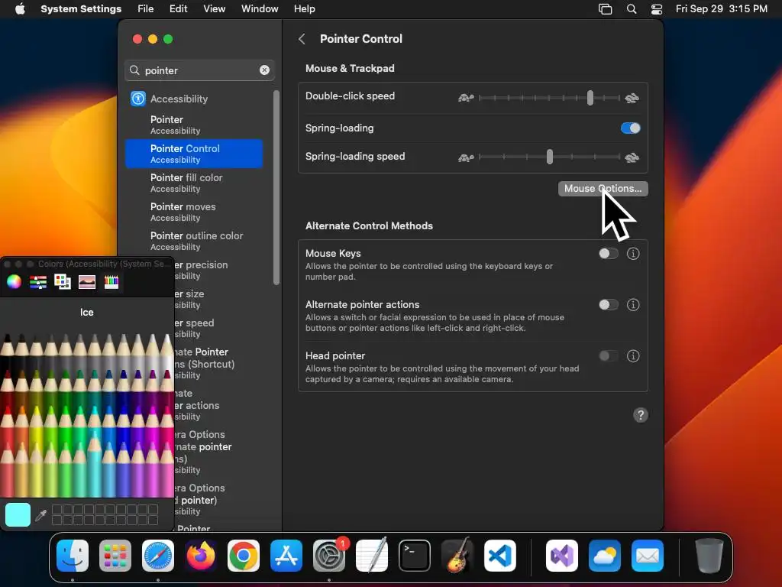Click the pointer search field
Image resolution: width=782 pixels, height=587 pixels.
point(200,70)
